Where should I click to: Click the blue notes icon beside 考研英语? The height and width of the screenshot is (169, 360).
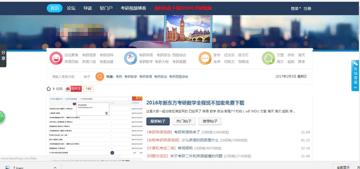[130, 58]
